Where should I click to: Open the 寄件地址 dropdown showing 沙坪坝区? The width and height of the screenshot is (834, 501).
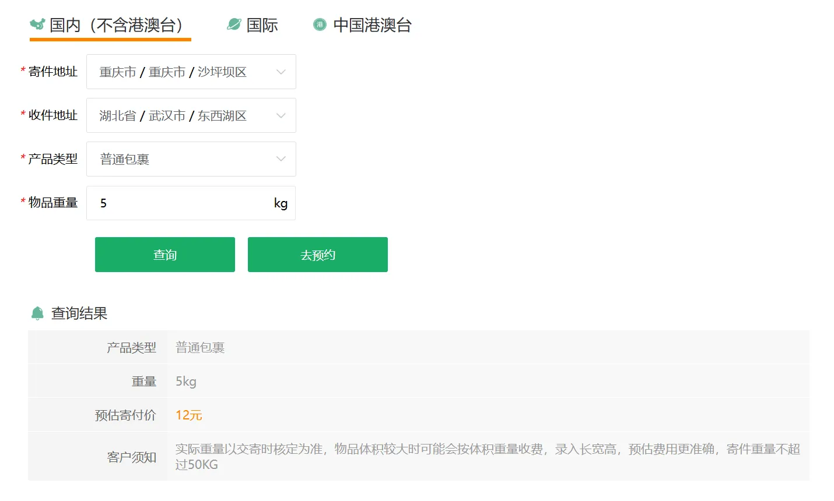click(191, 72)
